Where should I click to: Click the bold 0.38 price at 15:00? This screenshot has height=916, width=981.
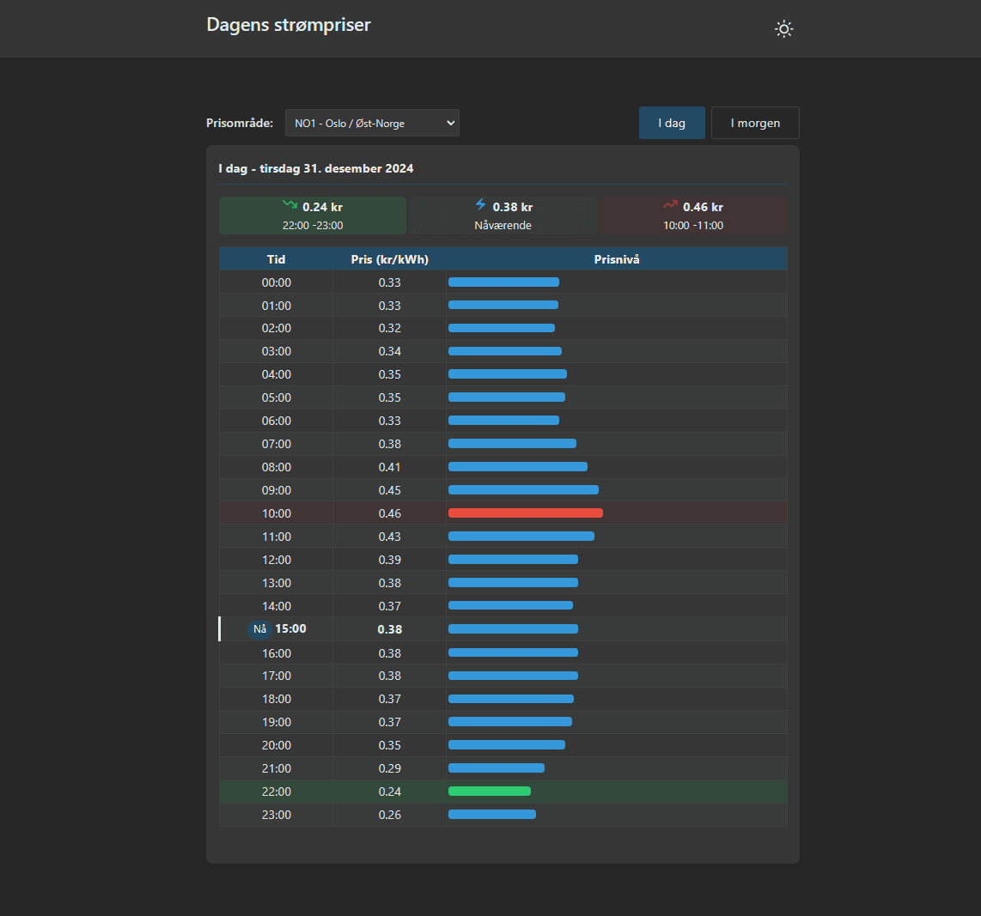[390, 629]
